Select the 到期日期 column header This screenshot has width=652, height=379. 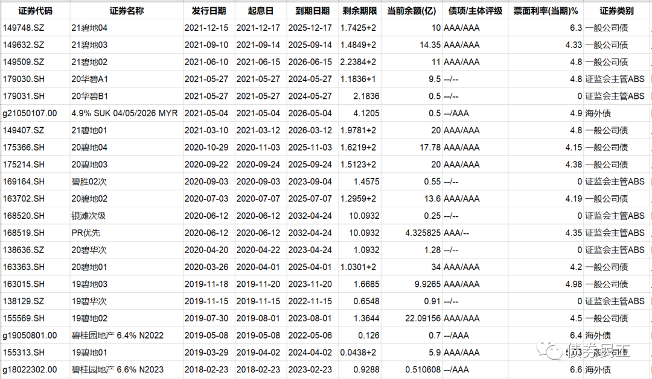point(313,11)
